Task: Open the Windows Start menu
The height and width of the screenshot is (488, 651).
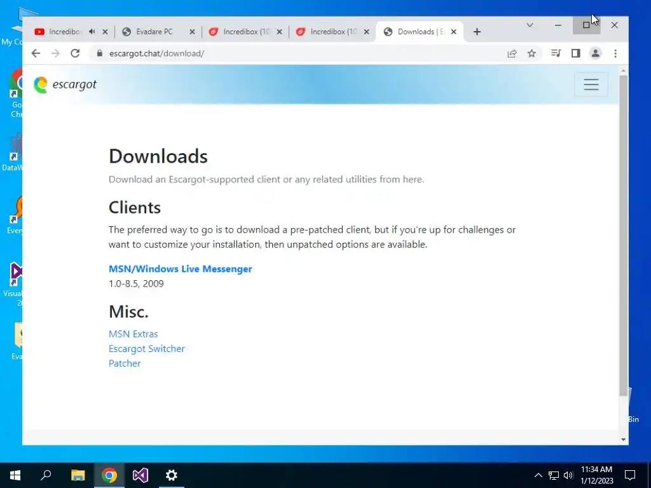Action: [x=15, y=475]
